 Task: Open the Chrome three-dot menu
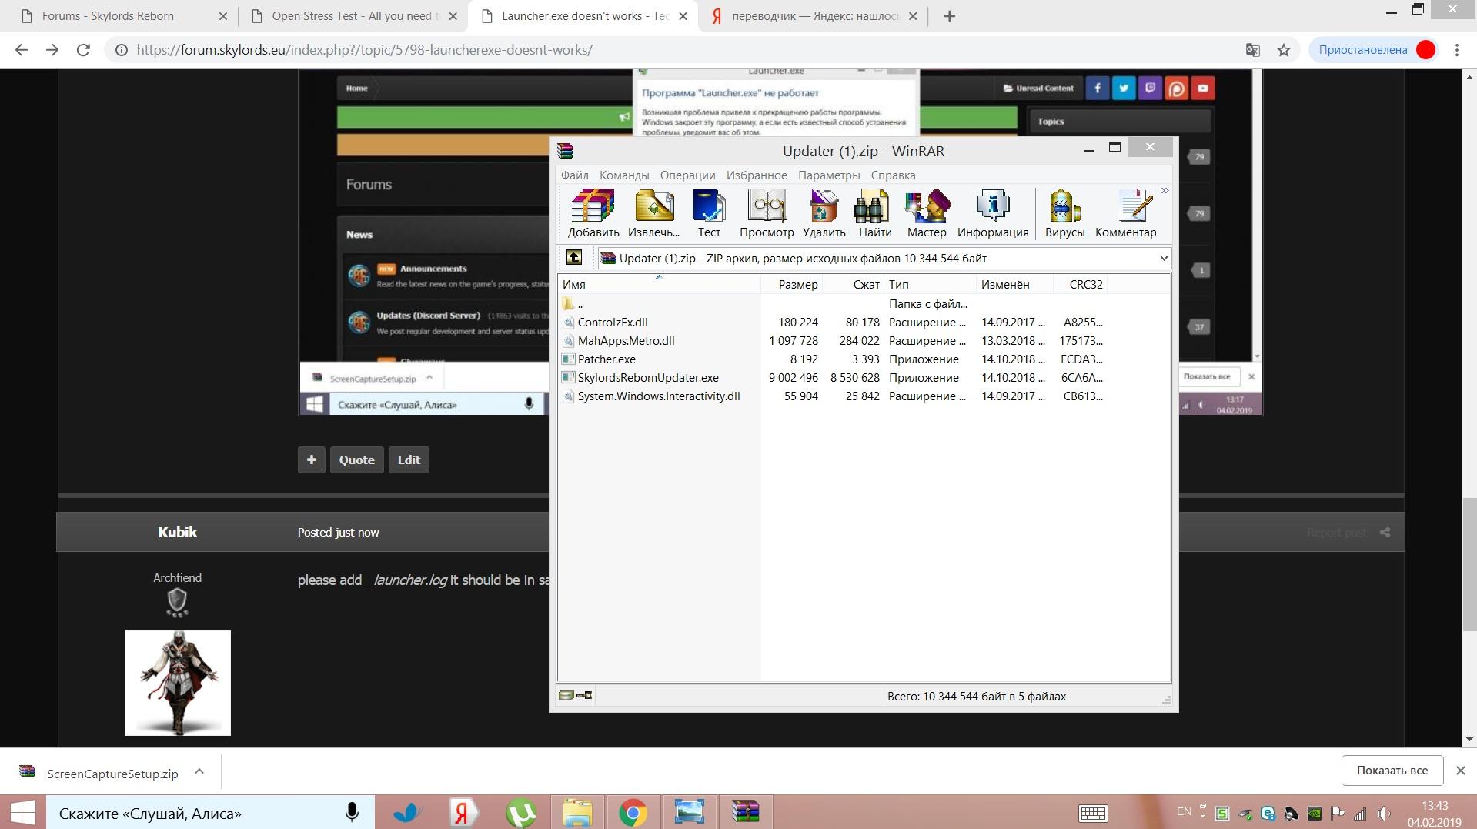1457,50
